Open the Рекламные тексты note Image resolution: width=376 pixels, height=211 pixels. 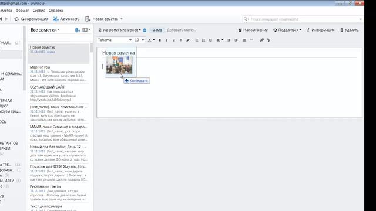coord(59,193)
